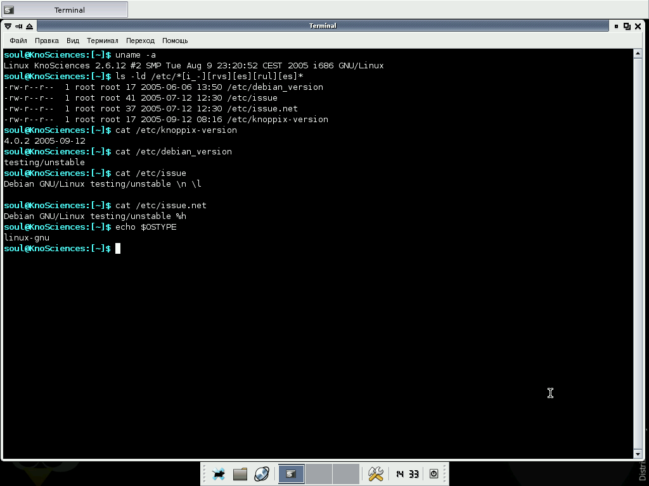Open the Терминал menu

point(102,40)
